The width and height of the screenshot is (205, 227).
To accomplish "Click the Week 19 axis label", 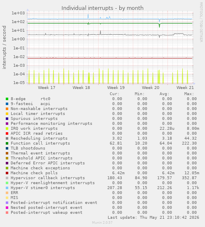I will (x=116, y=88).
